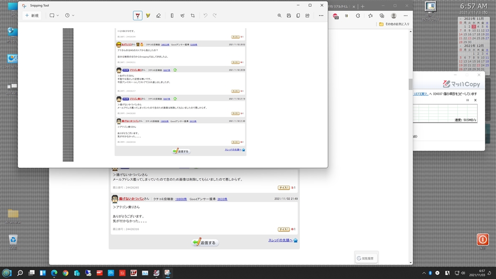
Task: Open the volume tray icon
Action: point(463,273)
